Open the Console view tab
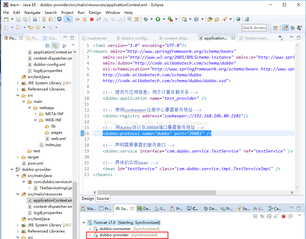 192,208
